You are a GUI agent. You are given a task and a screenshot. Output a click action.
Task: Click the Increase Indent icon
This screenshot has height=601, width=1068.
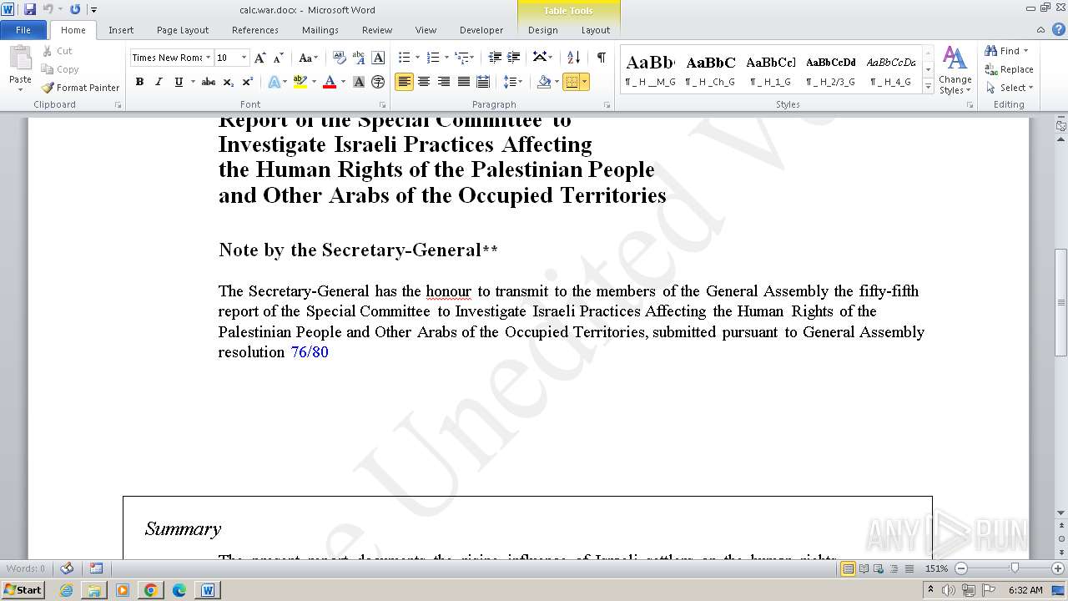[514, 58]
